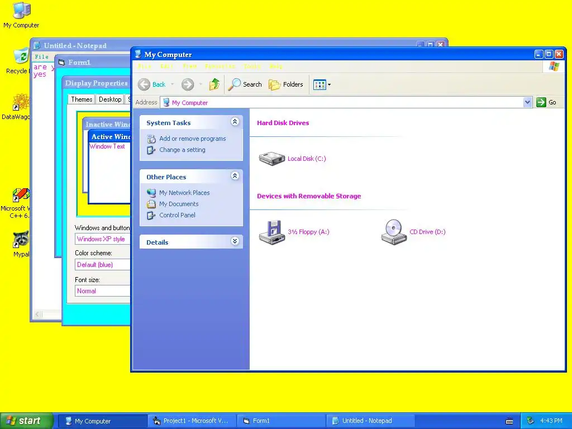Click the Change a setting link
The image size is (572, 429).
182,150
